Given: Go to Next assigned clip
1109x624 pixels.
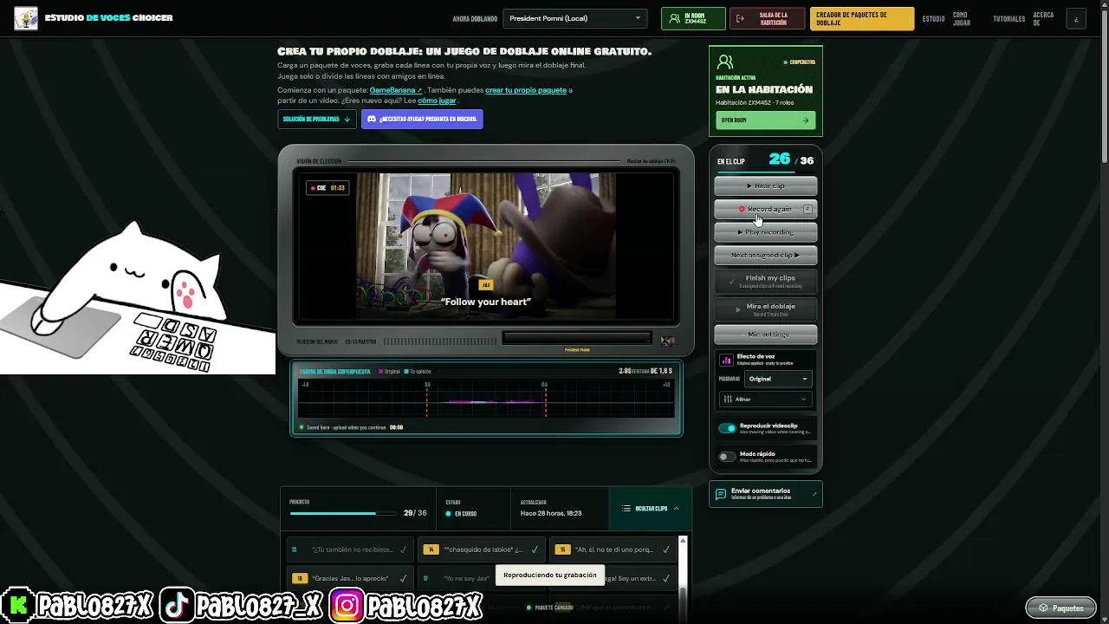Looking at the screenshot, I should coord(766,256).
